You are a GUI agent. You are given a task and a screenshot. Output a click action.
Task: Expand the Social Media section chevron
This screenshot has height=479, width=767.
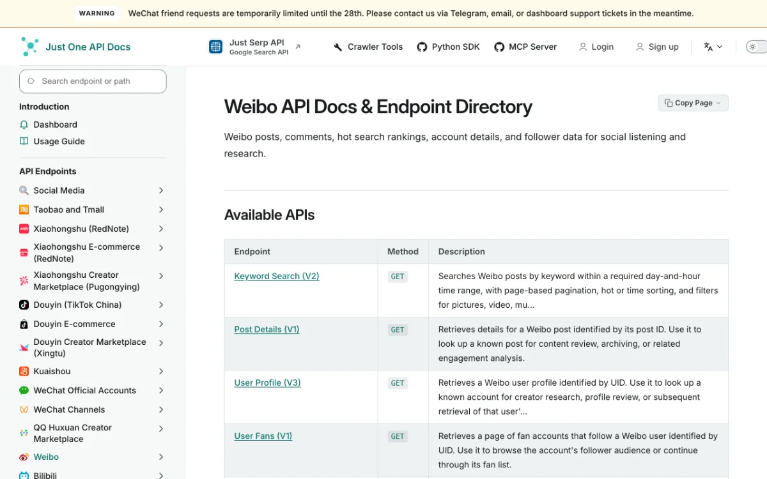tap(161, 190)
